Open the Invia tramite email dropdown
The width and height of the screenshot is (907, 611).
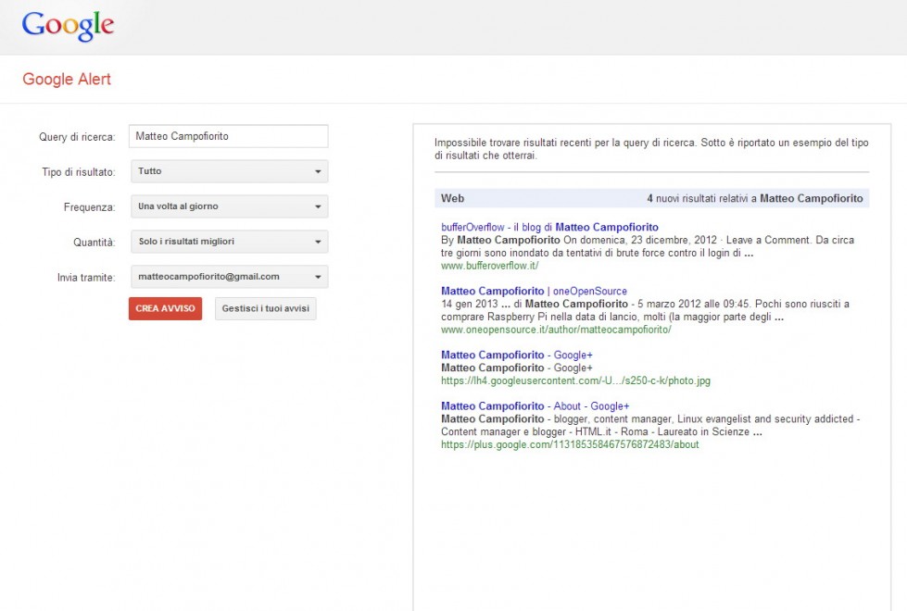tap(230, 277)
